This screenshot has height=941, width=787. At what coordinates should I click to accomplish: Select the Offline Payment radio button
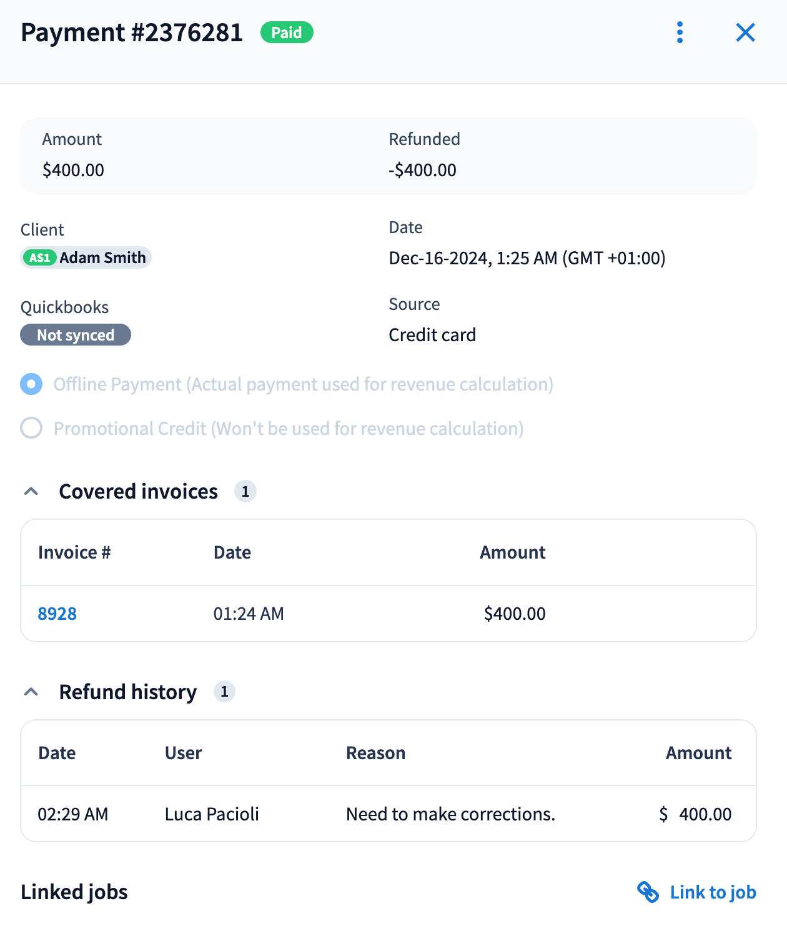31,384
